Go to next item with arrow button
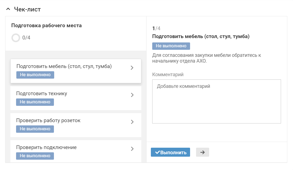The width and height of the screenshot is (293, 170). 202,152
